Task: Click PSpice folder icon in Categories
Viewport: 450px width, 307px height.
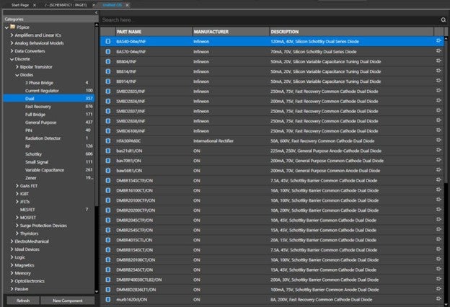Action: (13, 27)
